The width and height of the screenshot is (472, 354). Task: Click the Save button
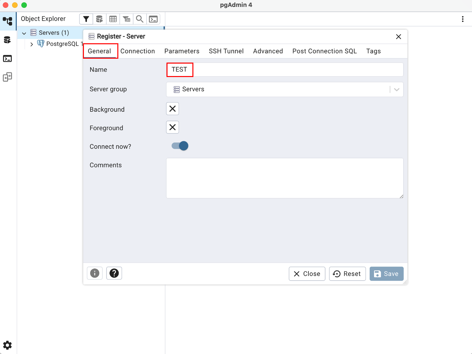point(386,274)
